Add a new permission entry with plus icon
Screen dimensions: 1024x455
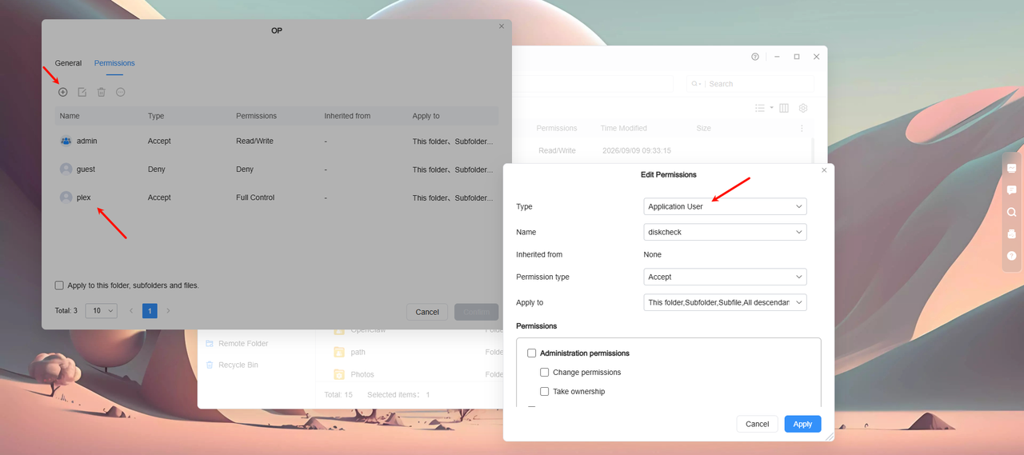[x=63, y=92]
